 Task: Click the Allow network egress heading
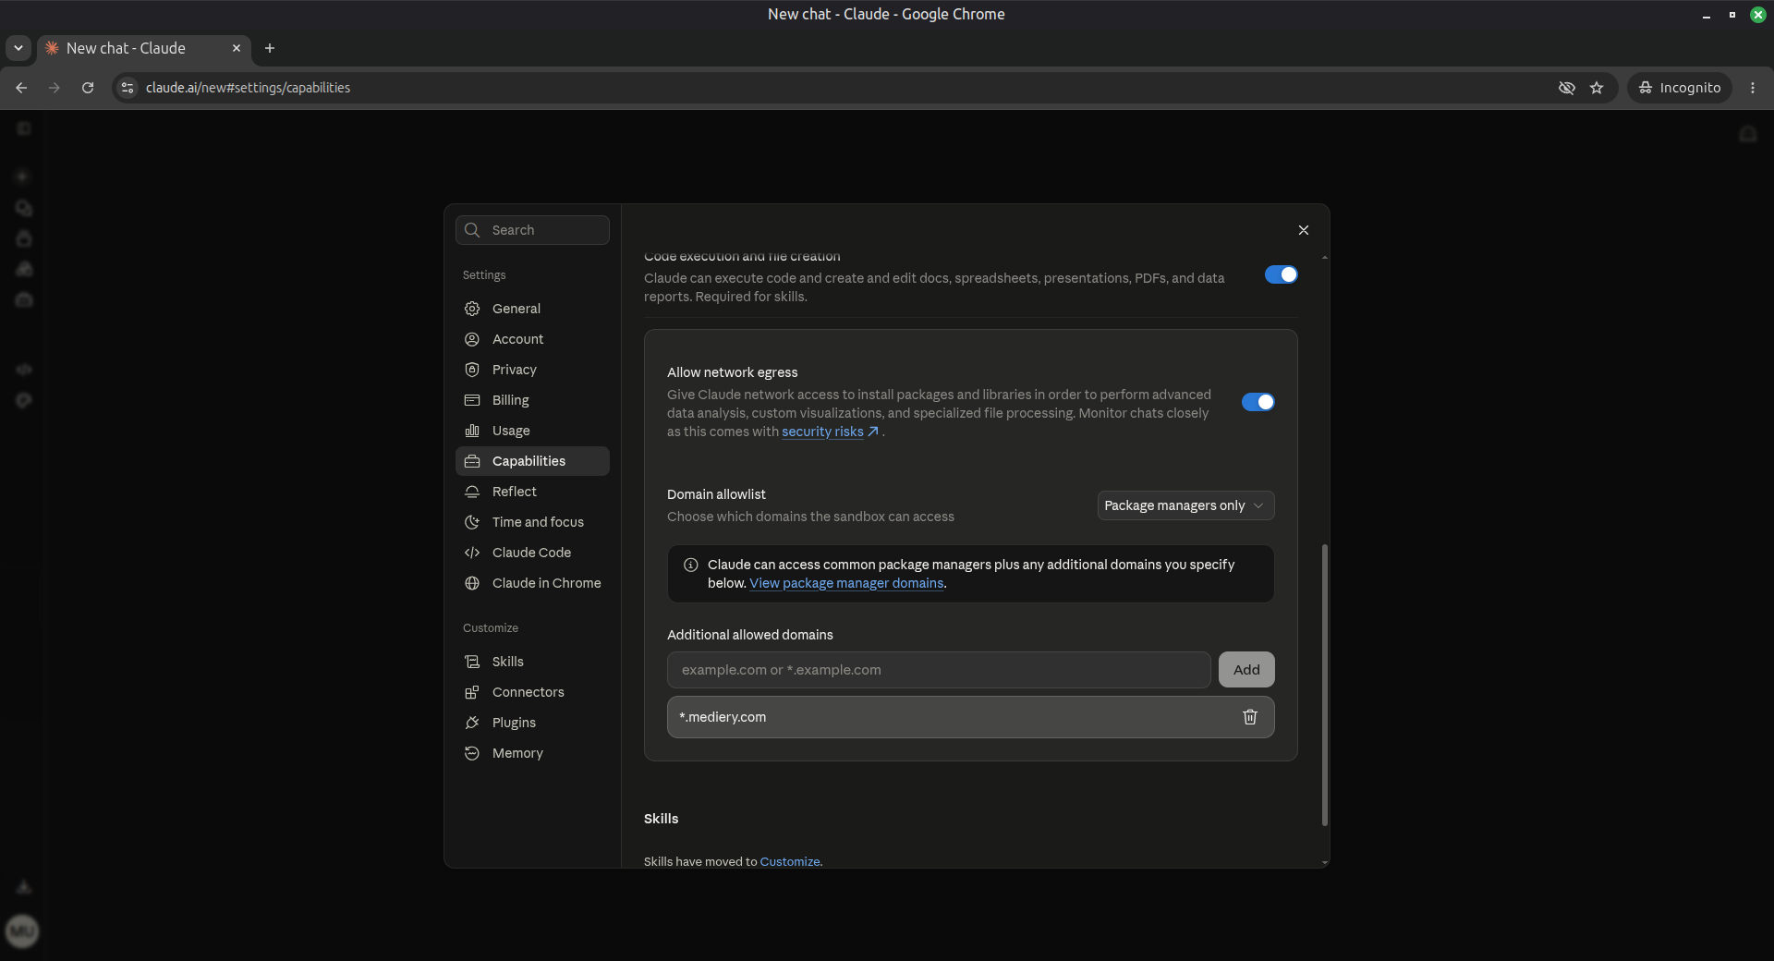click(732, 372)
